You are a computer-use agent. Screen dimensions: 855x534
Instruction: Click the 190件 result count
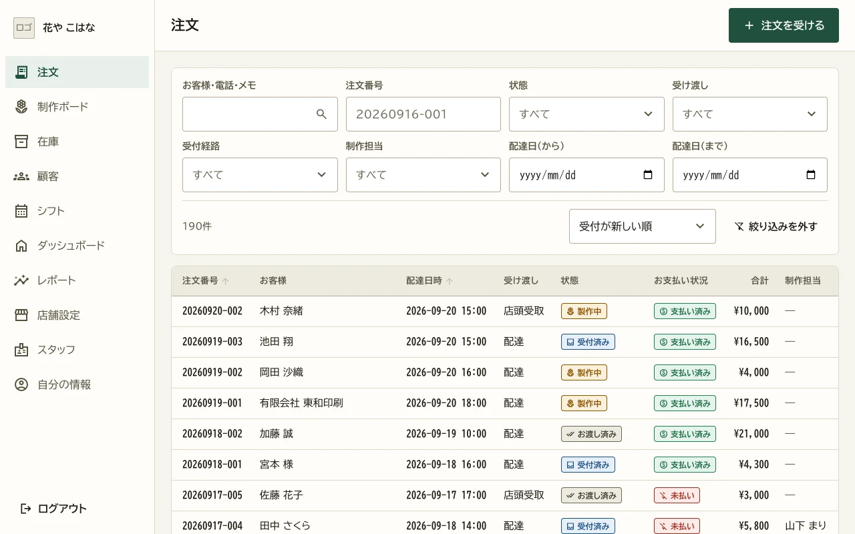[197, 226]
